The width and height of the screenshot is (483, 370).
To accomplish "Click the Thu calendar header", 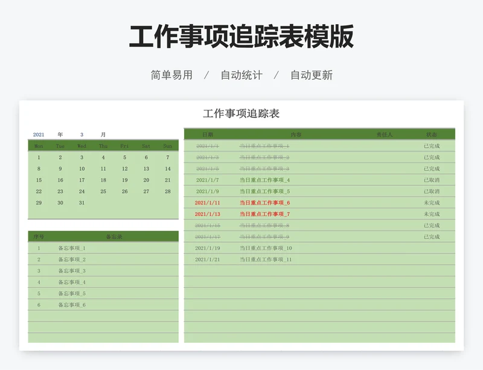I will click(103, 146).
